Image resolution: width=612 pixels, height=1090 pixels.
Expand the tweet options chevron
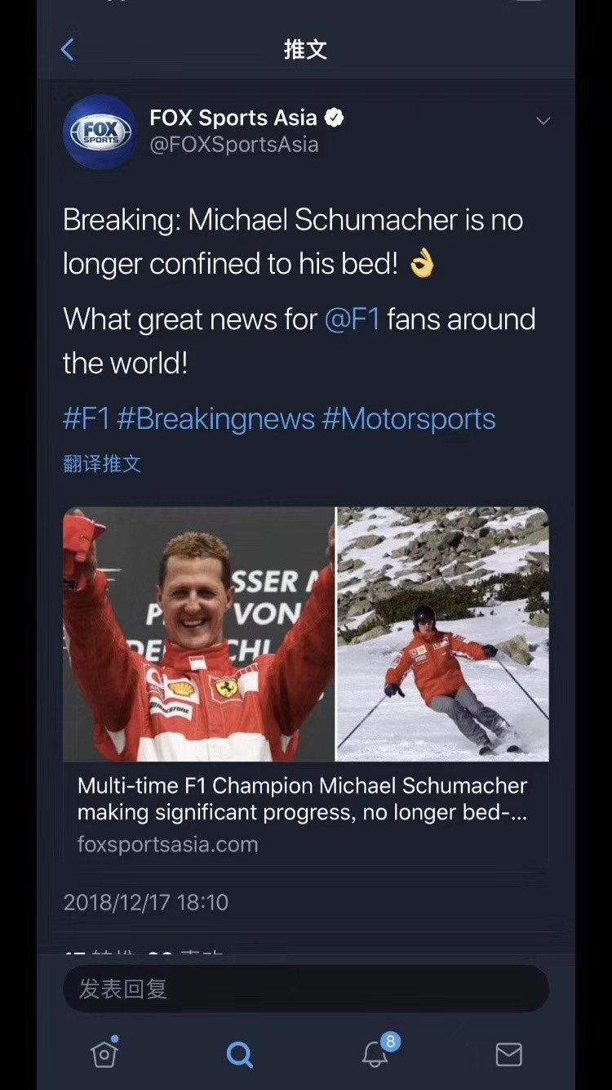pos(543,121)
